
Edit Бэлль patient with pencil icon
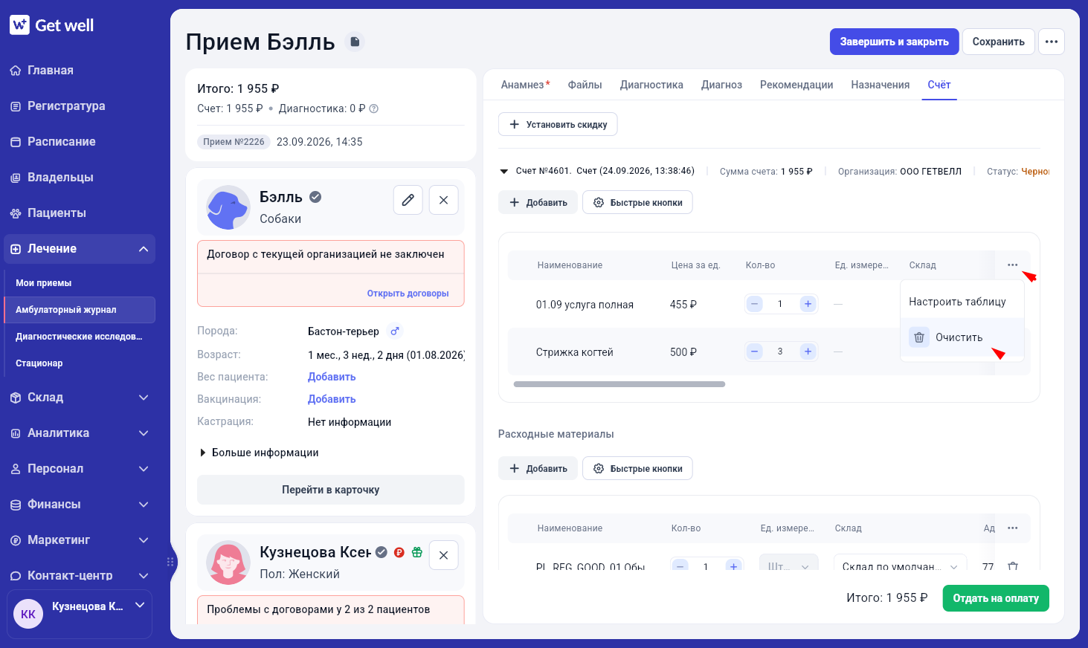pos(408,200)
